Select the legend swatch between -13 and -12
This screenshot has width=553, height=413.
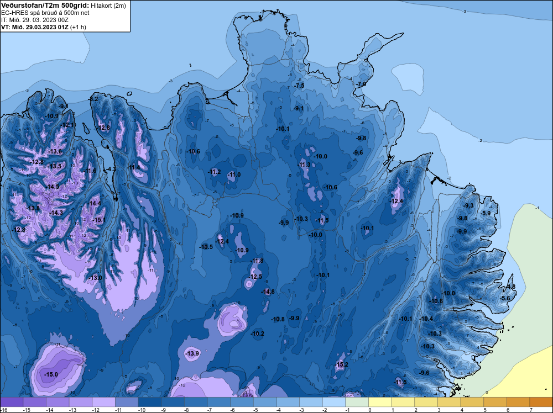pyautogui.click(x=81, y=402)
